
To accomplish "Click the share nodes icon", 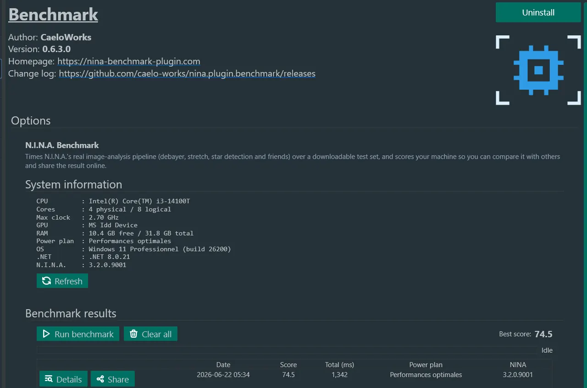I will coord(100,379).
